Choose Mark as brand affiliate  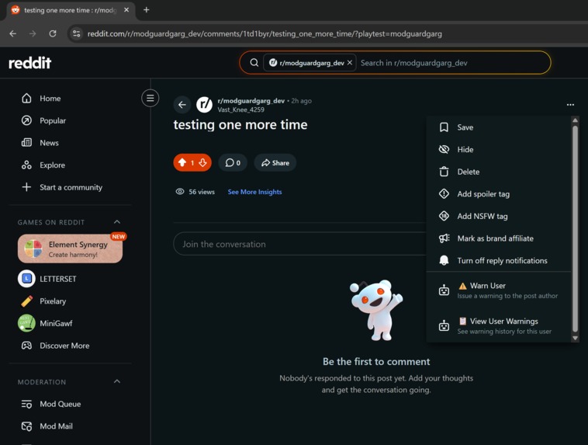point(499,238)
